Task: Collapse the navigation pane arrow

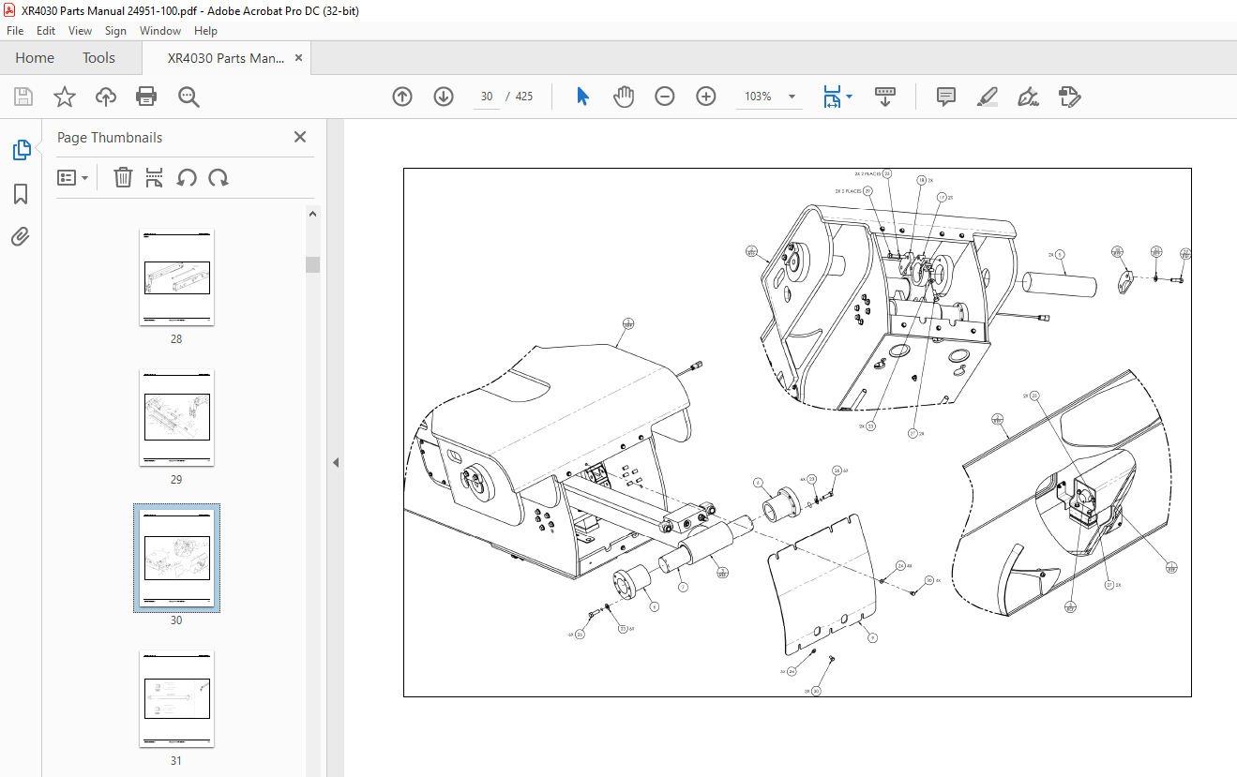Action: (335, 462)
